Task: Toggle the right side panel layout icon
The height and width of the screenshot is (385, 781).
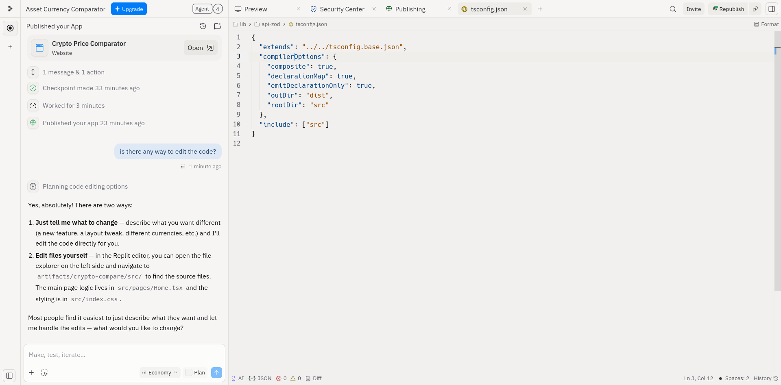Action: 772,9
